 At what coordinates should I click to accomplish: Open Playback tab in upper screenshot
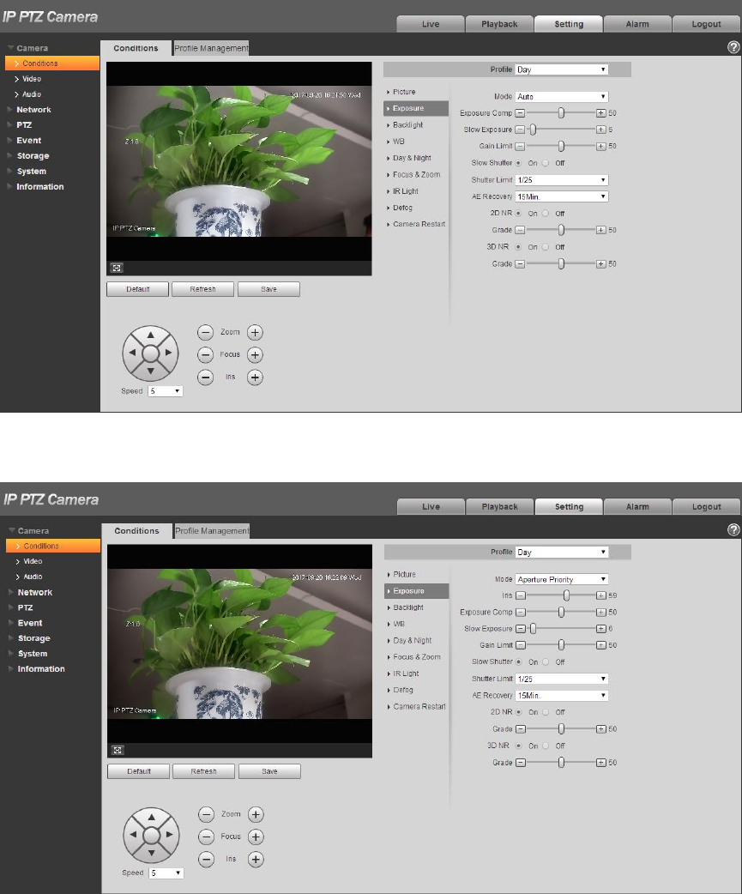[x=499, y=24]
